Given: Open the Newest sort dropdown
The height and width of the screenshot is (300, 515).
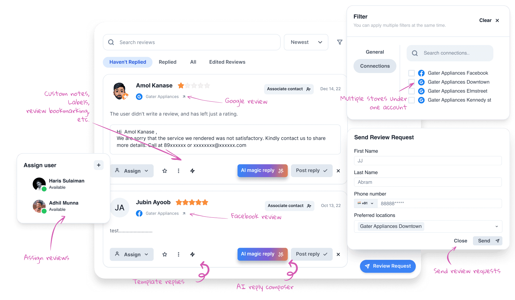Looking at the screenshot, I should pyautogui.click(x=306, y=42).
